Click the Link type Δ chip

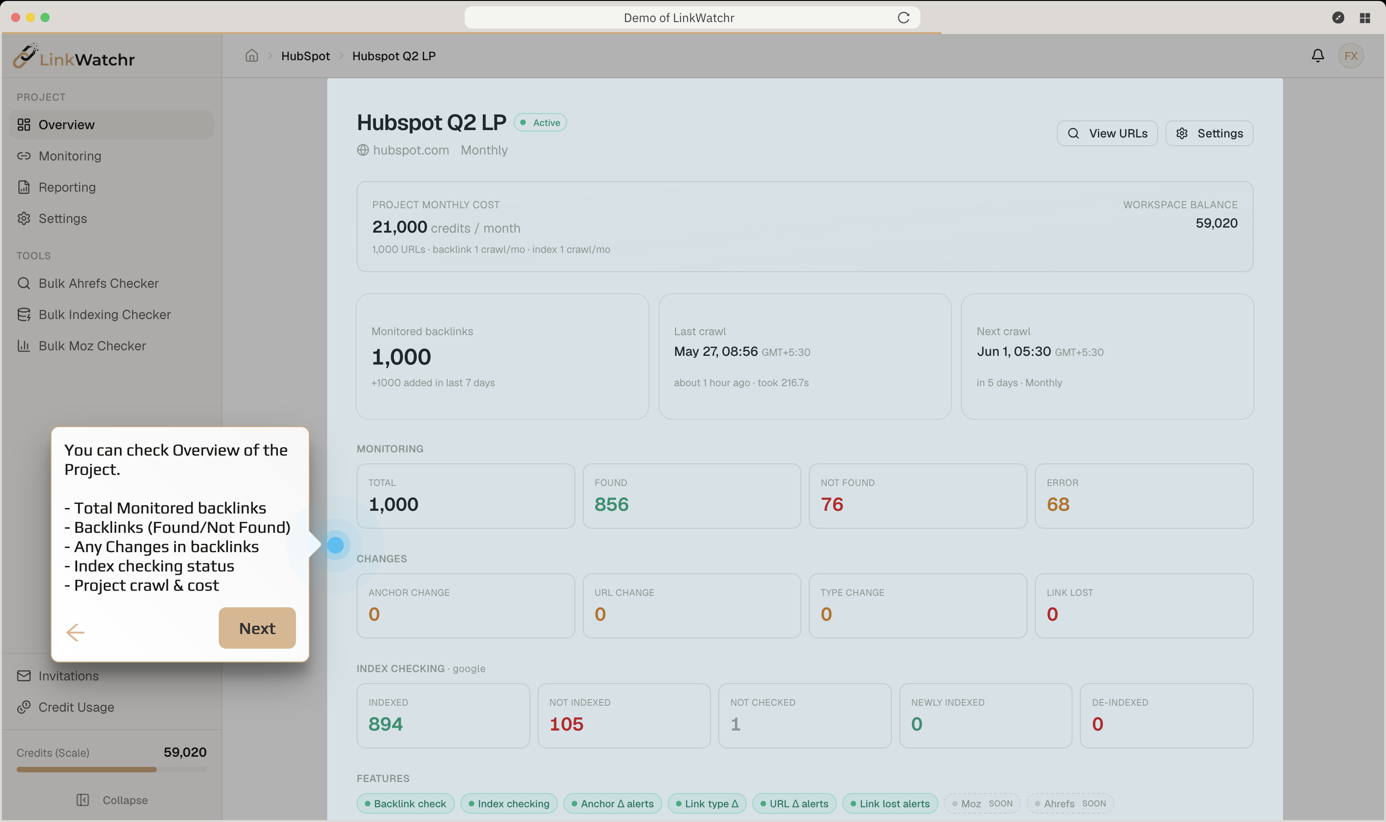(x=707, y=804)
